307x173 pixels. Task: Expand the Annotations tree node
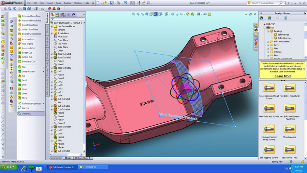point(52,34)
